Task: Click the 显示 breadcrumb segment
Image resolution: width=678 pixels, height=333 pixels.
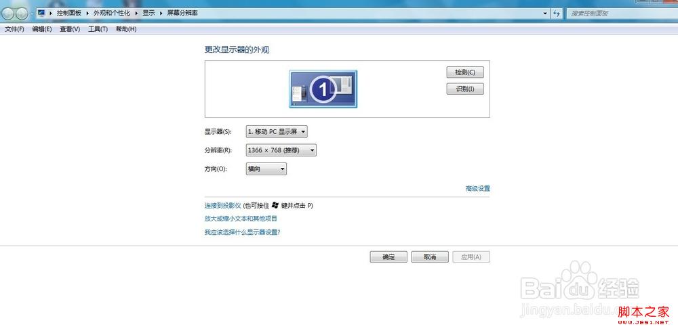Action: (x=148, y=14)
